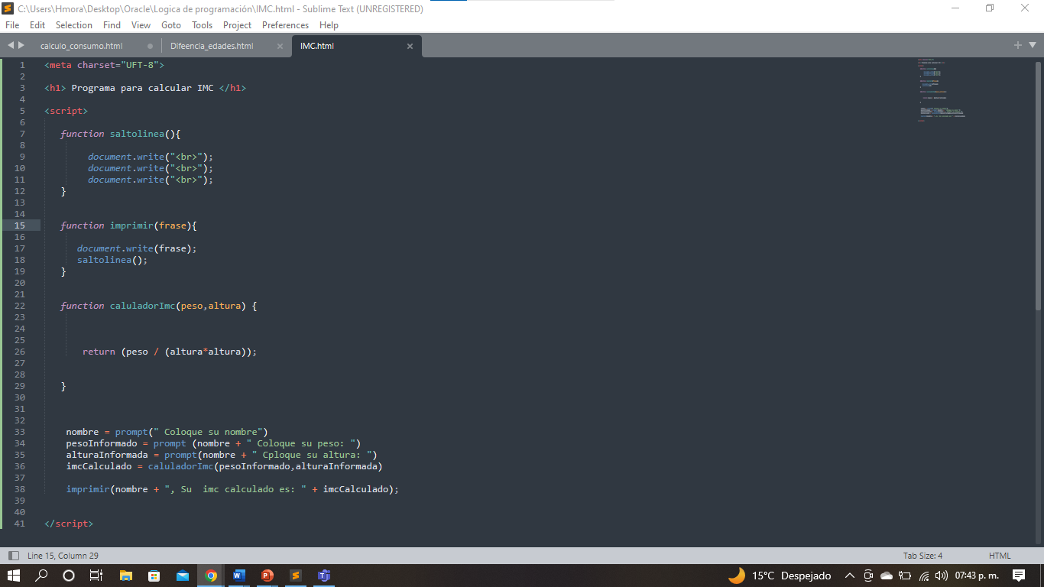Open the Project menu
The width and height of the screenshot is (1044, 587).
point(238,25)
